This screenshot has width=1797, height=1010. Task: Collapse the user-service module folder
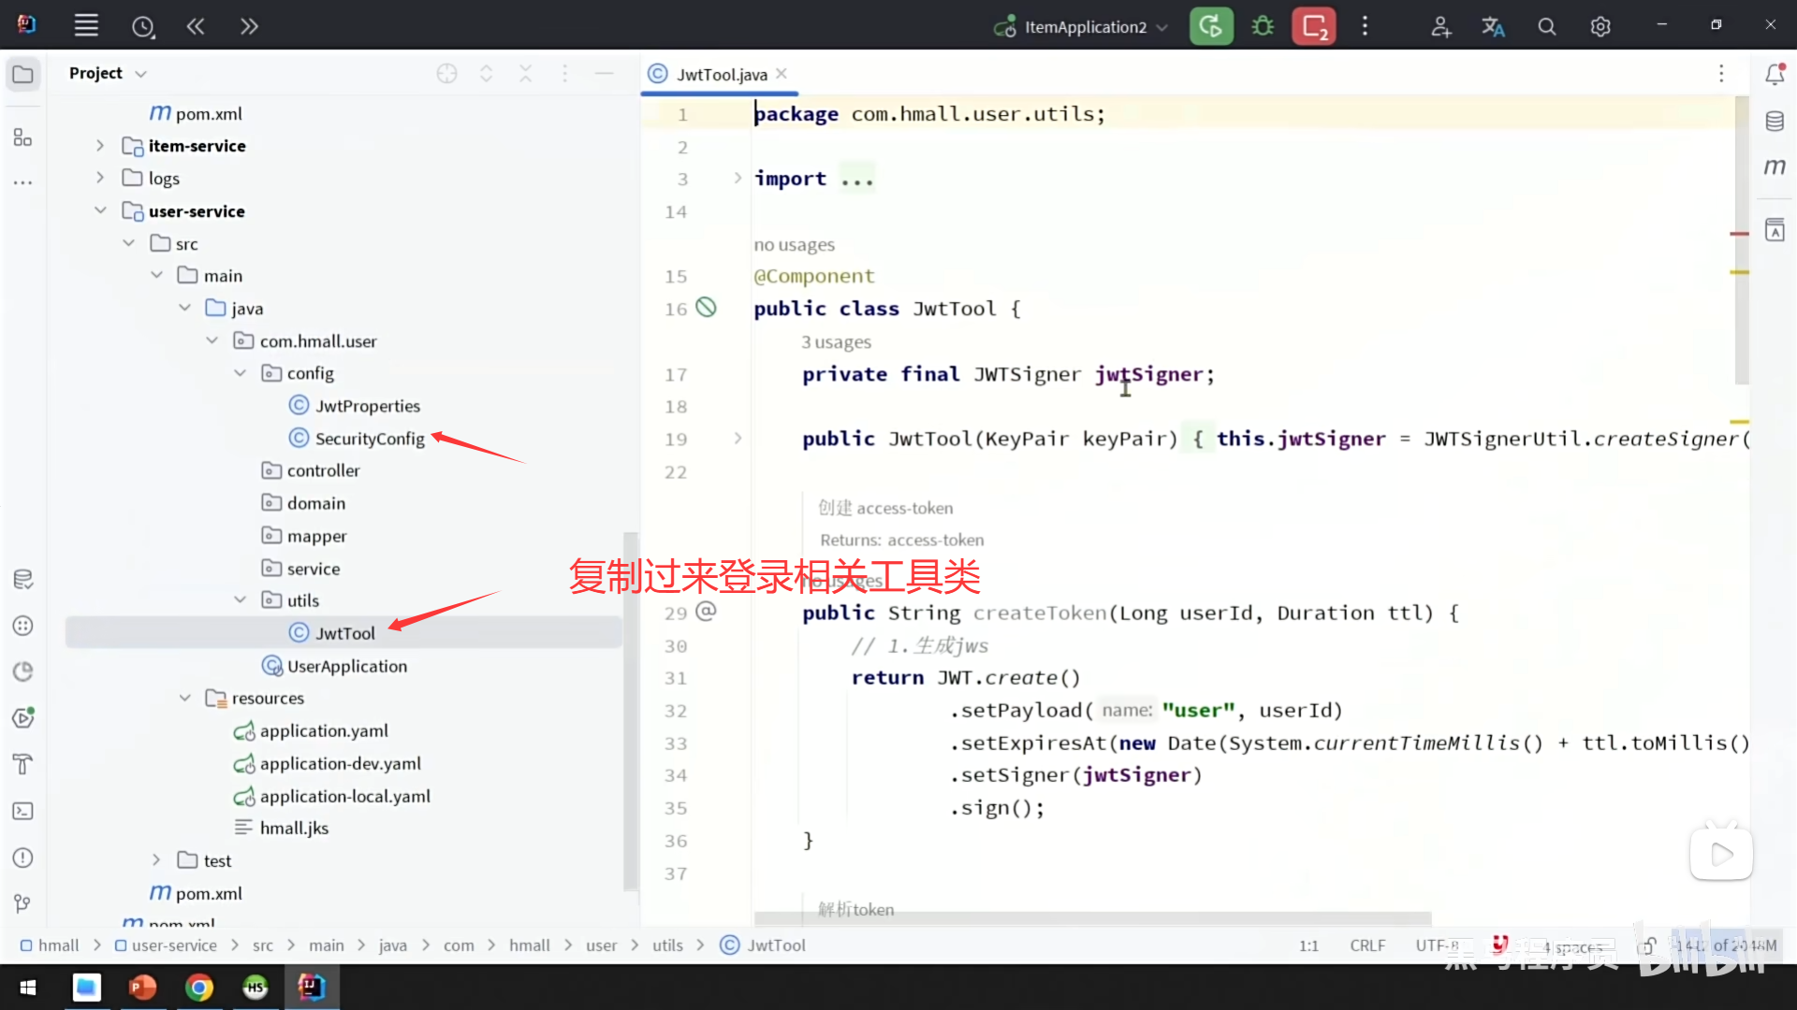point(100,211)
